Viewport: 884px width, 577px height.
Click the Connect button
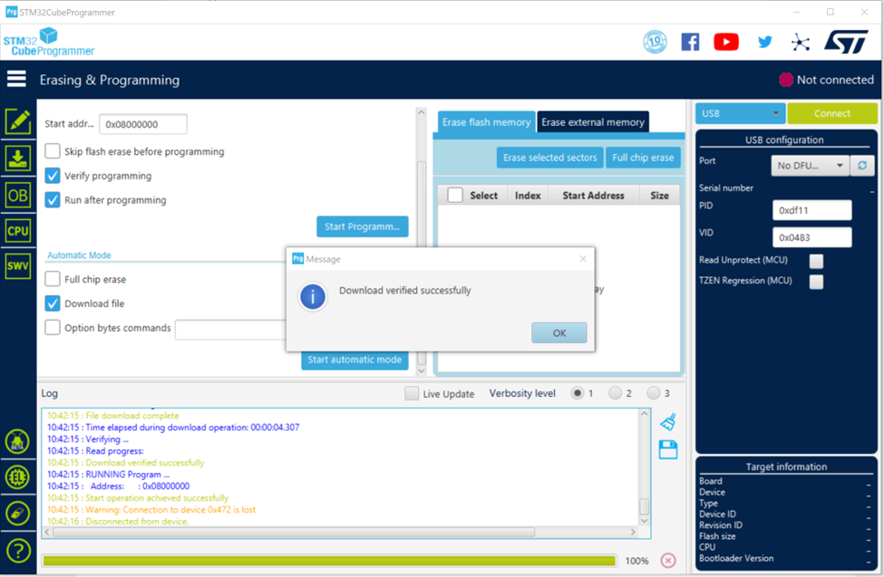[832, 113]
